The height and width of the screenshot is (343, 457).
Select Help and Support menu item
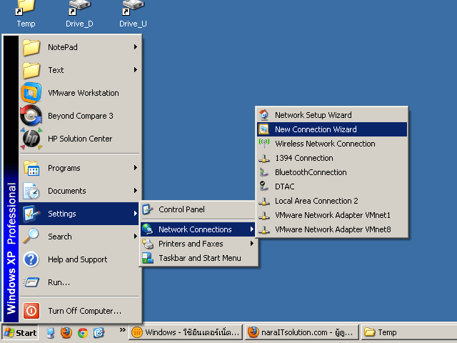point(79,259)
